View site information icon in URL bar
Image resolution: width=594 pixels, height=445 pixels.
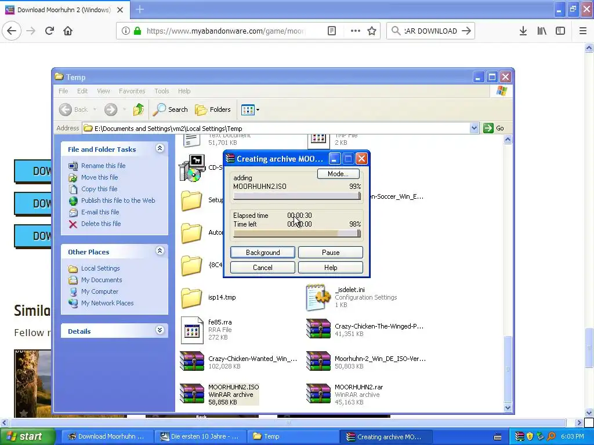[x=126, y=31]
